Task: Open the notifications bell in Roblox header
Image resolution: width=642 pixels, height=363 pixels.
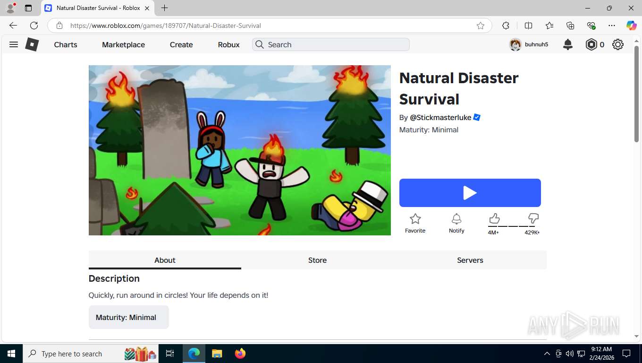Action: [x=568, y=44]
